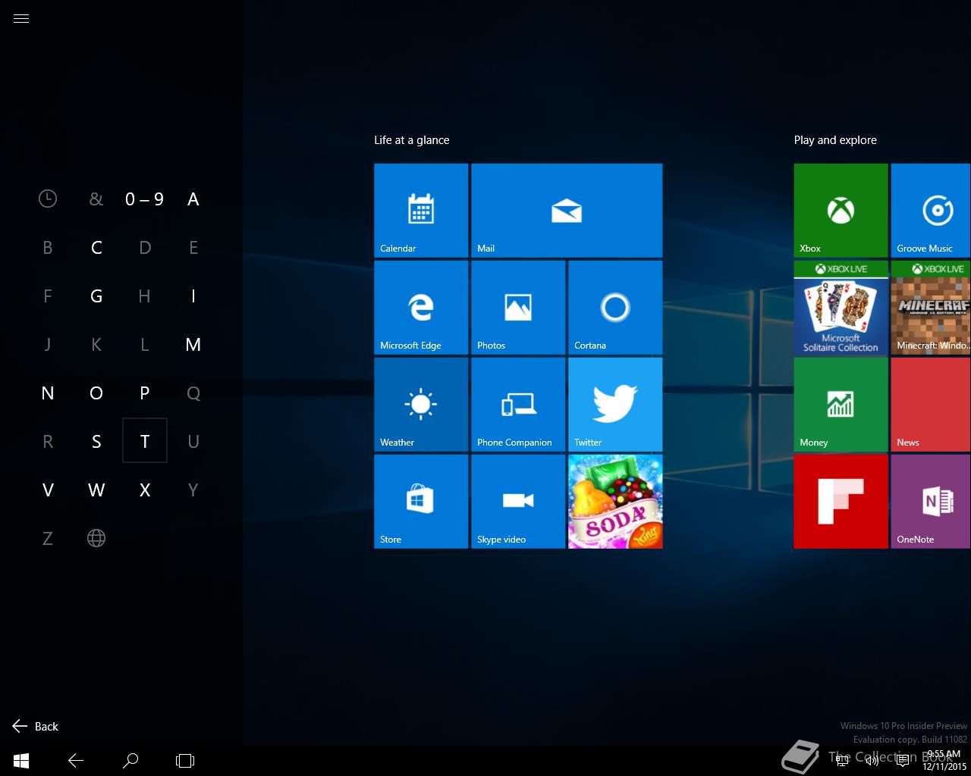Open the News tile

[931, 405]
